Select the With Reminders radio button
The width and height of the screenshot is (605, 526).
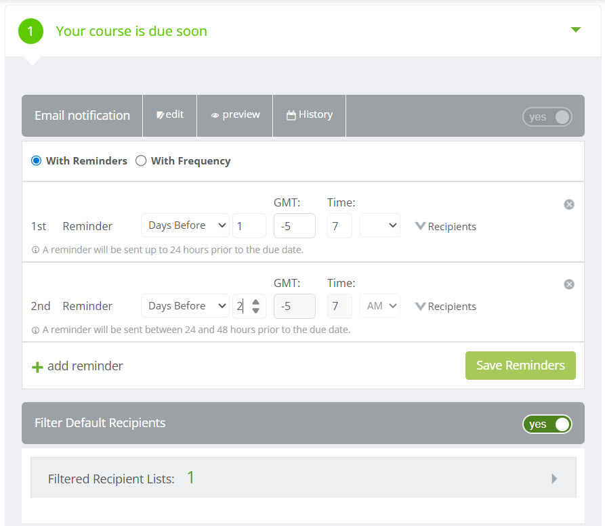(37, 160)
